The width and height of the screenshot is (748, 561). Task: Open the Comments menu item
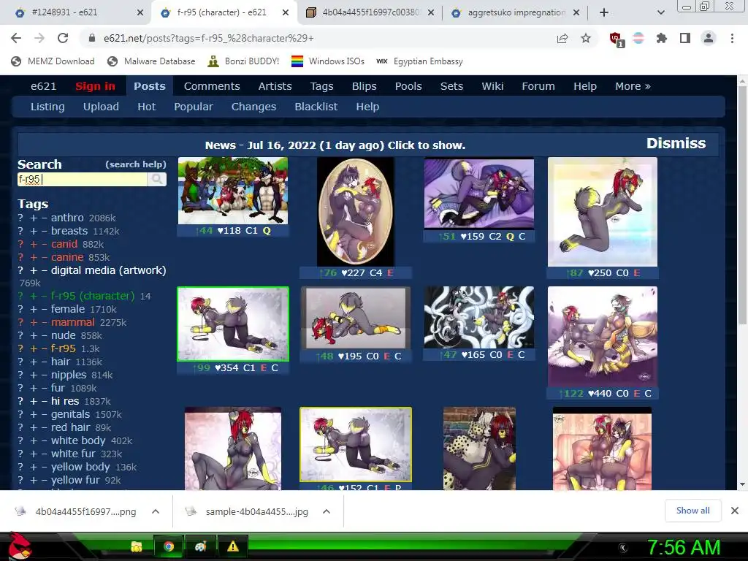(x=212, y=86)
